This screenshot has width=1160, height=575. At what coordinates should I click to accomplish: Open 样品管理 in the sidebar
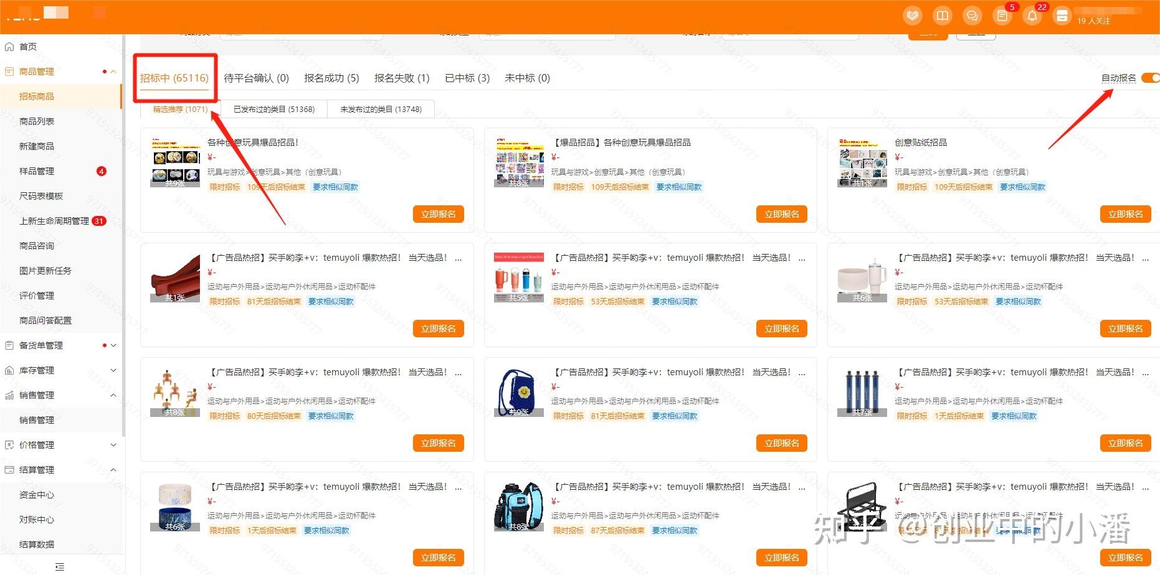point(37,171)
